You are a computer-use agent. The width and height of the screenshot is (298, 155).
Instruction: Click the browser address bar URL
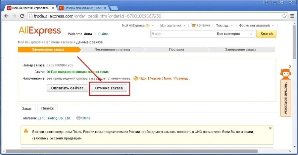coord(97,16)
